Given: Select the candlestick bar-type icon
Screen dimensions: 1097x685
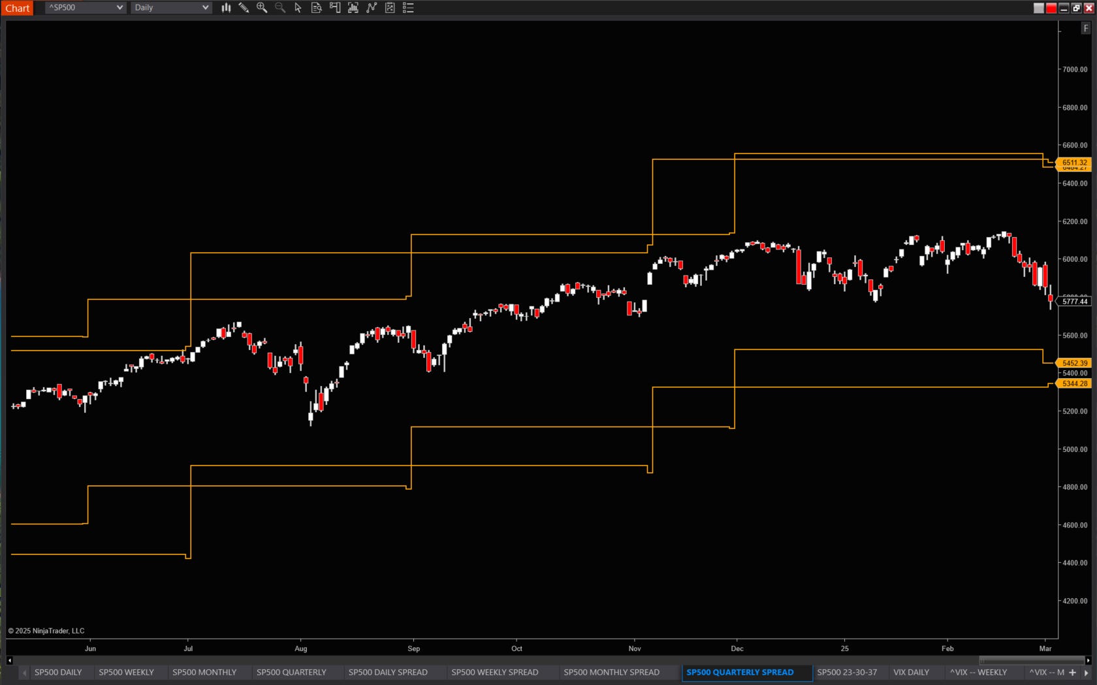Looking at the screenshot, I should click(226, 8).
